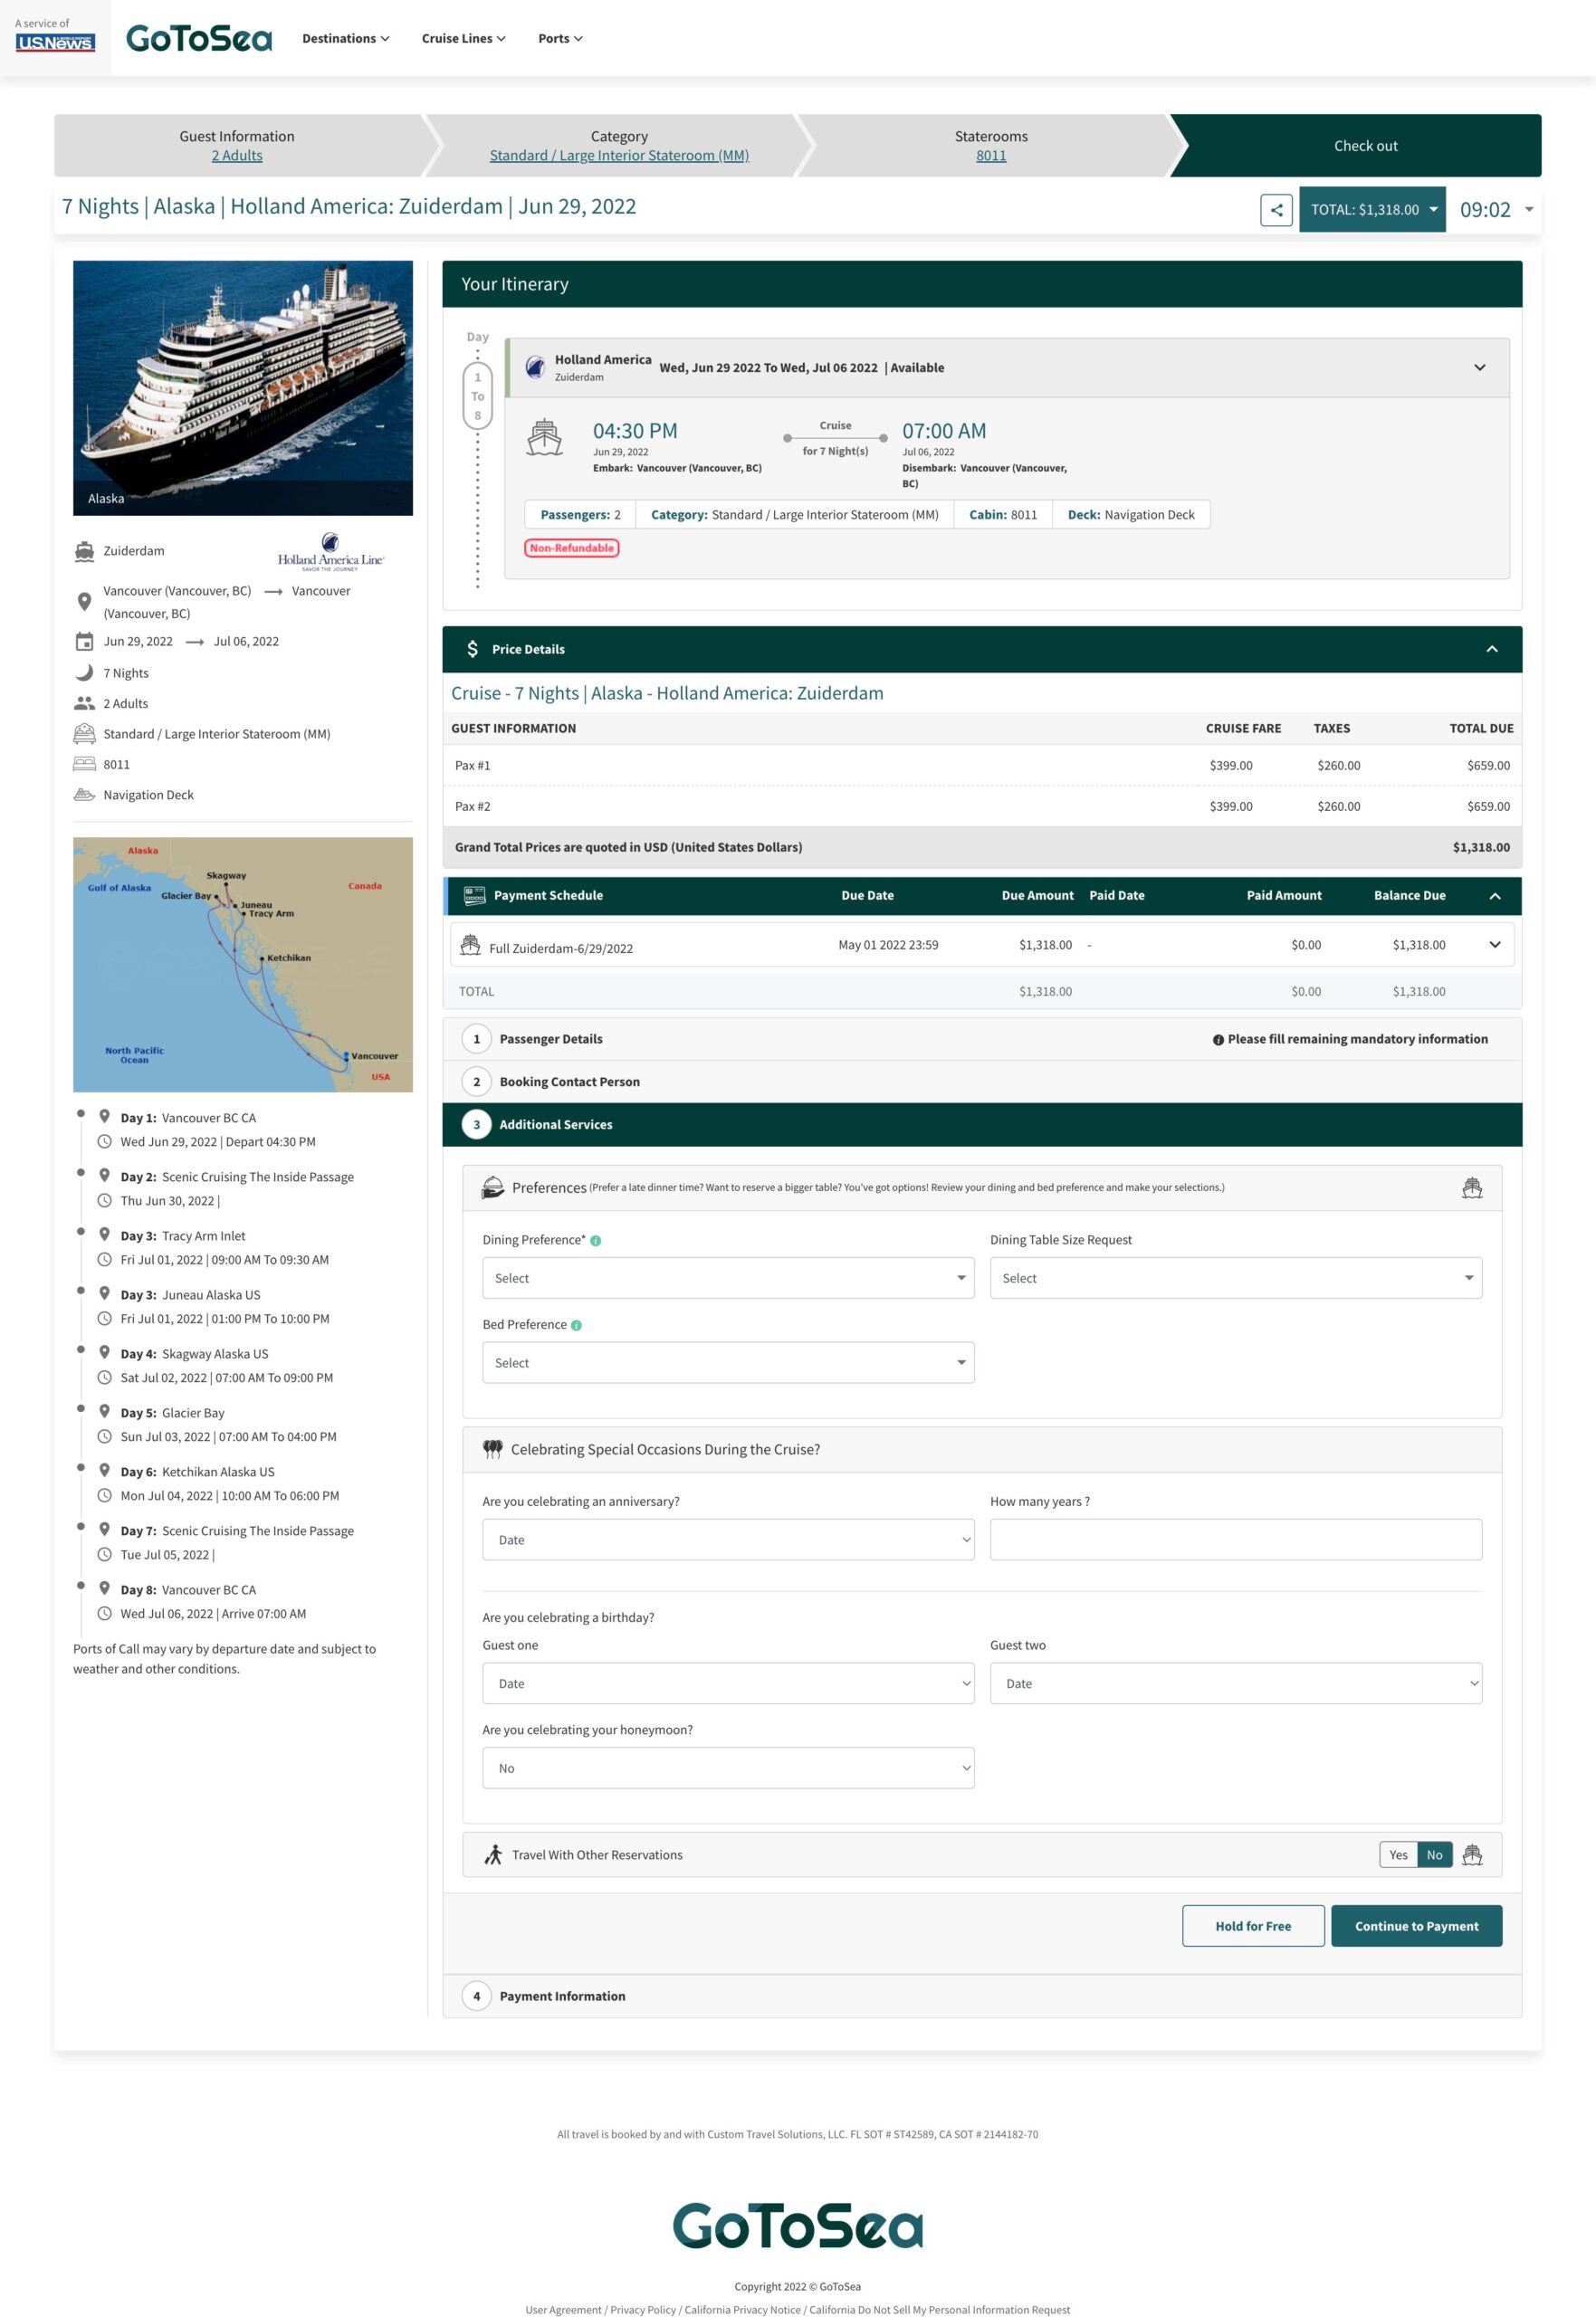Open the Booking Contact Person step
The height and width of the screenshot is (2317, 1596).
(x=982, y=1082)
